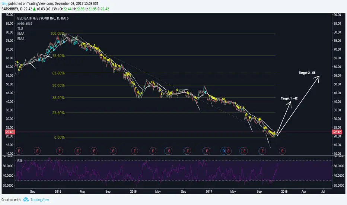Click the red 22.42 price tag on left scale
347x205 pixels.
point(10,132)
